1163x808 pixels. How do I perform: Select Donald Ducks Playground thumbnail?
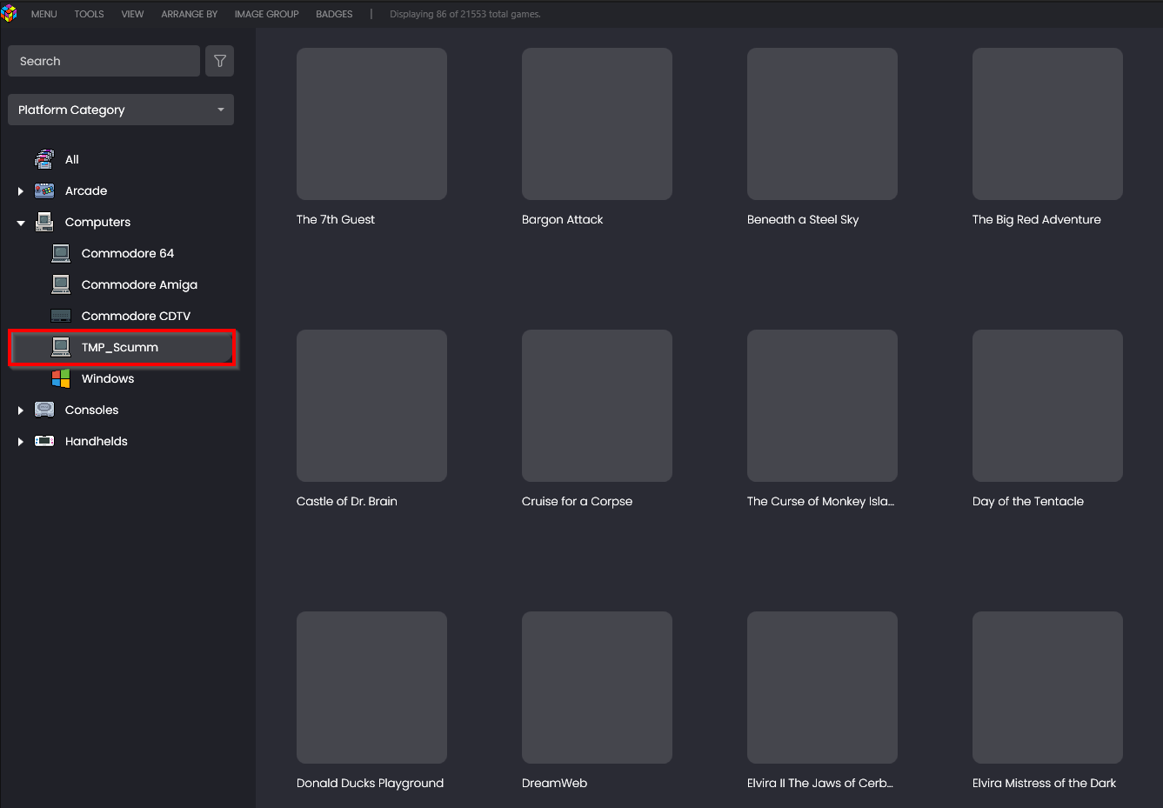pos(371,687)
